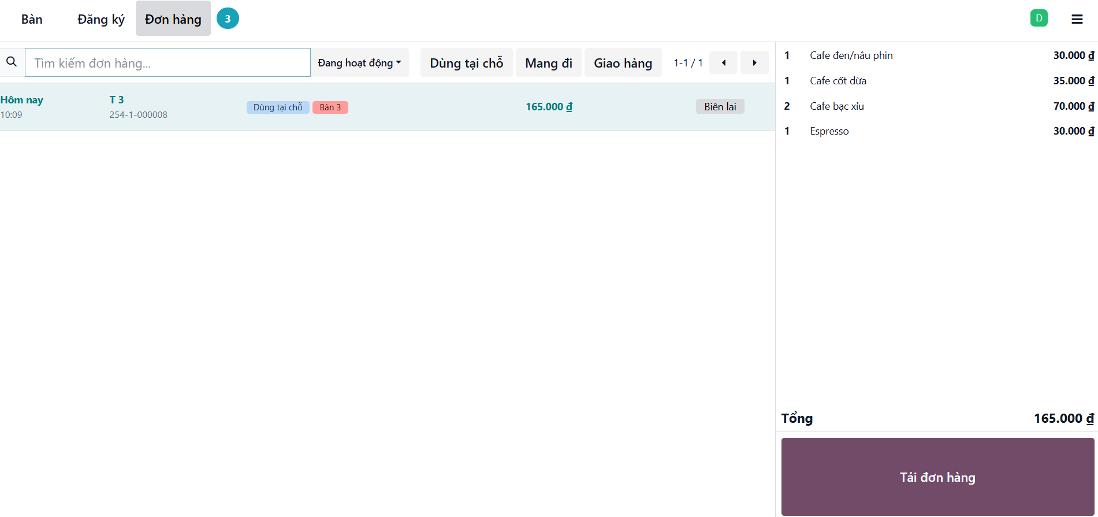The width and height of the screenshot is (1098, 517).
Task: Click the Biên lai status badge
Action: click(x=720, y=107)
